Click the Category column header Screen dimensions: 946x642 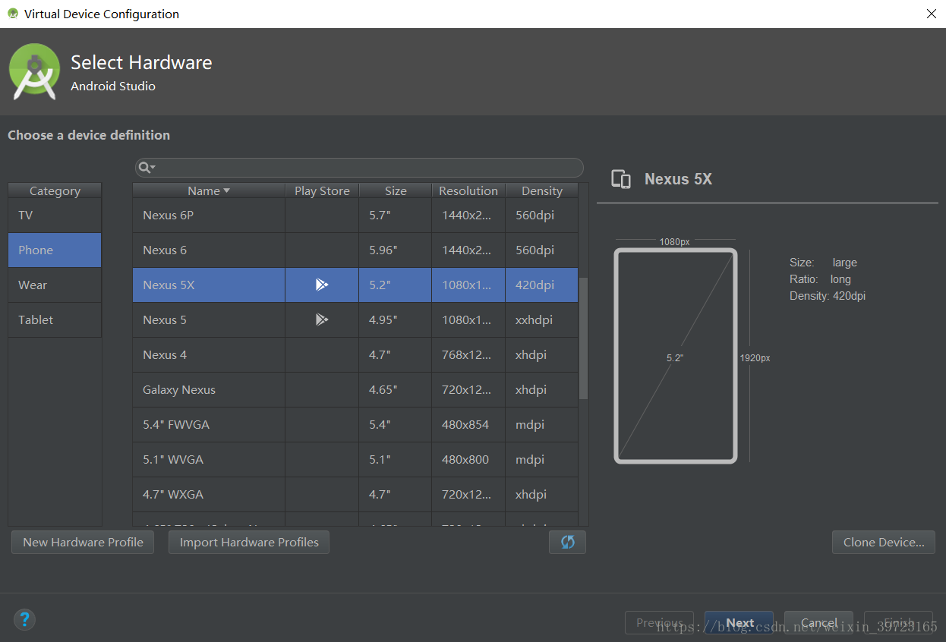[55, 190]
